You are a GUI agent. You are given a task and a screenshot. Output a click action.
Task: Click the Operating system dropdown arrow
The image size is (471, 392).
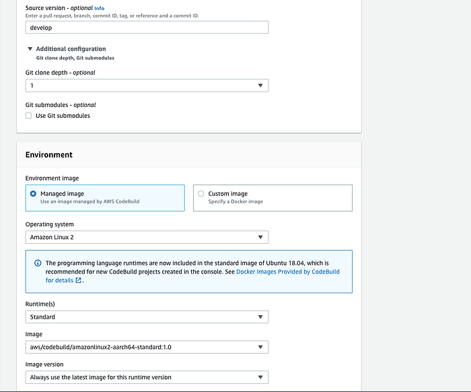tap(260, 237)
